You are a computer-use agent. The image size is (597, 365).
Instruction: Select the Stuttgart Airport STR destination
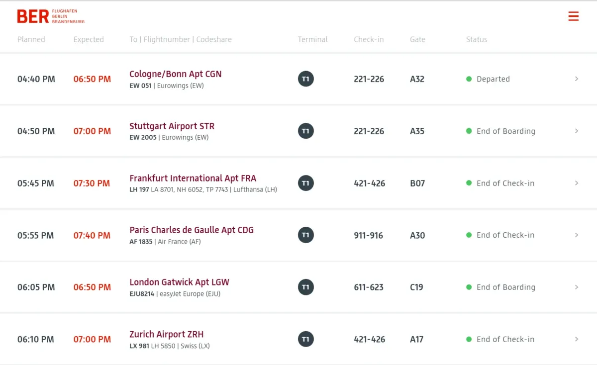(x=172, y=126)
